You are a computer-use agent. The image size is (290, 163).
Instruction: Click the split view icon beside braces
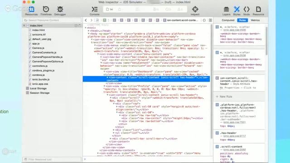click(x=210, y=20)
